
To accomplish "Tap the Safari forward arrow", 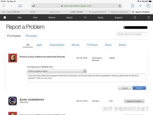I will 11,6.
